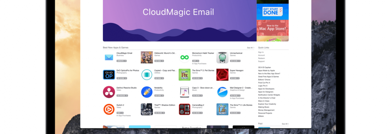
Task: Click the Super Hexagon app title
Action: 237,70
